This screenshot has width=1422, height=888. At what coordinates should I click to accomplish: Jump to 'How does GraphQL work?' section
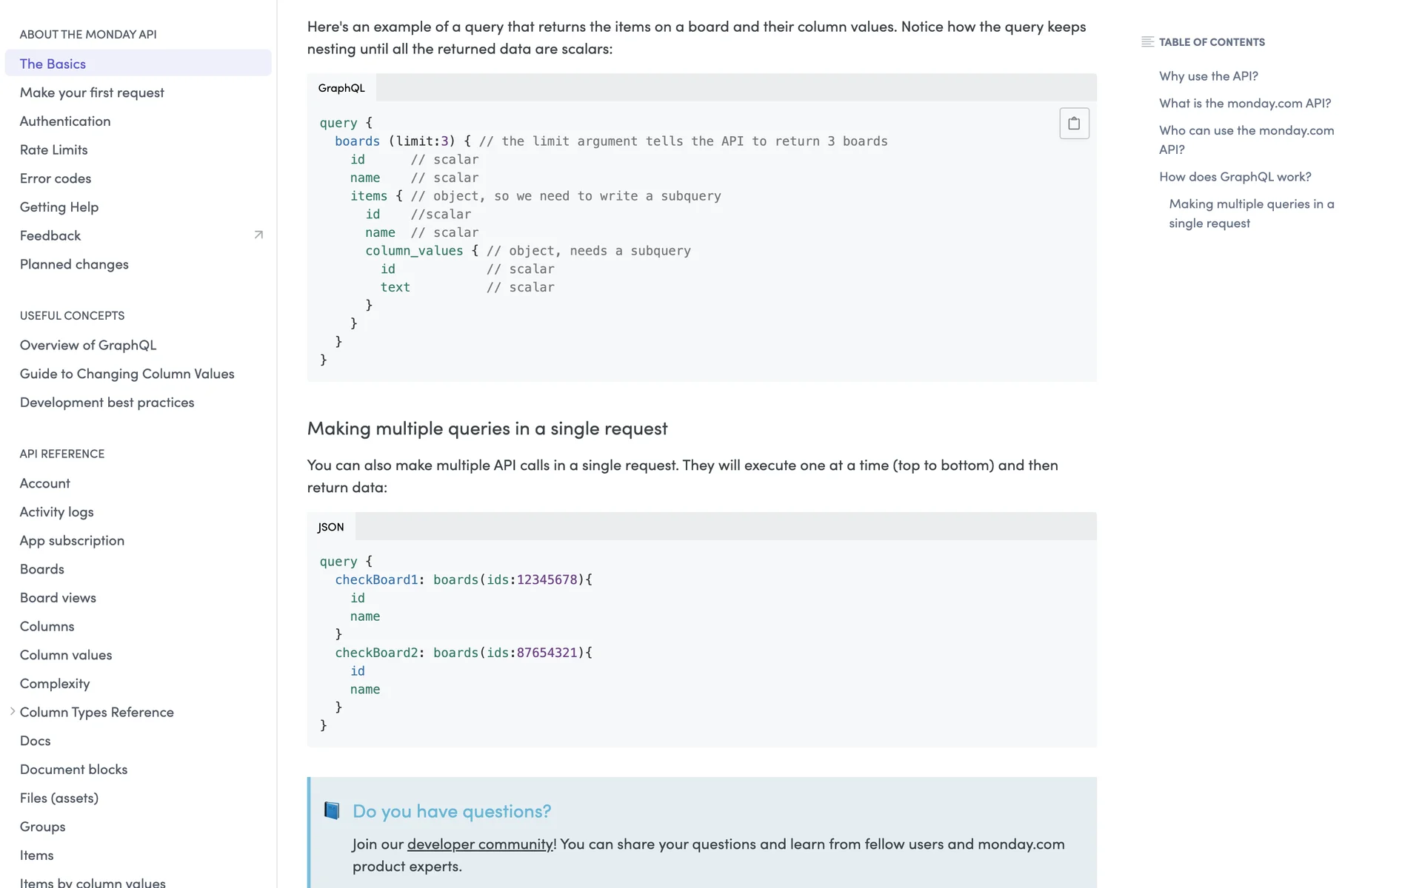(x=1235, y=177)
